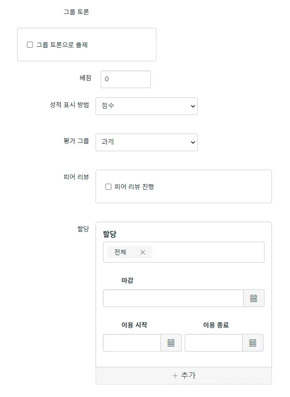Click the 이용 종료 date text field

click(x=213, y=343)
